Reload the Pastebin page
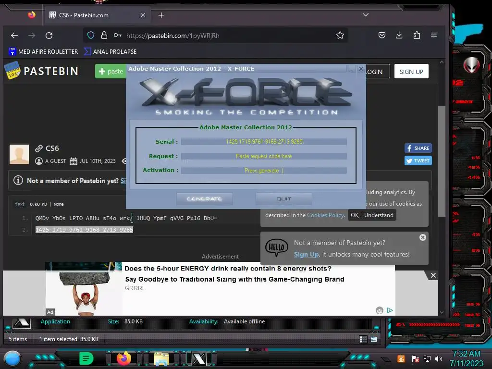The image size is (492, 369). coord(49,36)
